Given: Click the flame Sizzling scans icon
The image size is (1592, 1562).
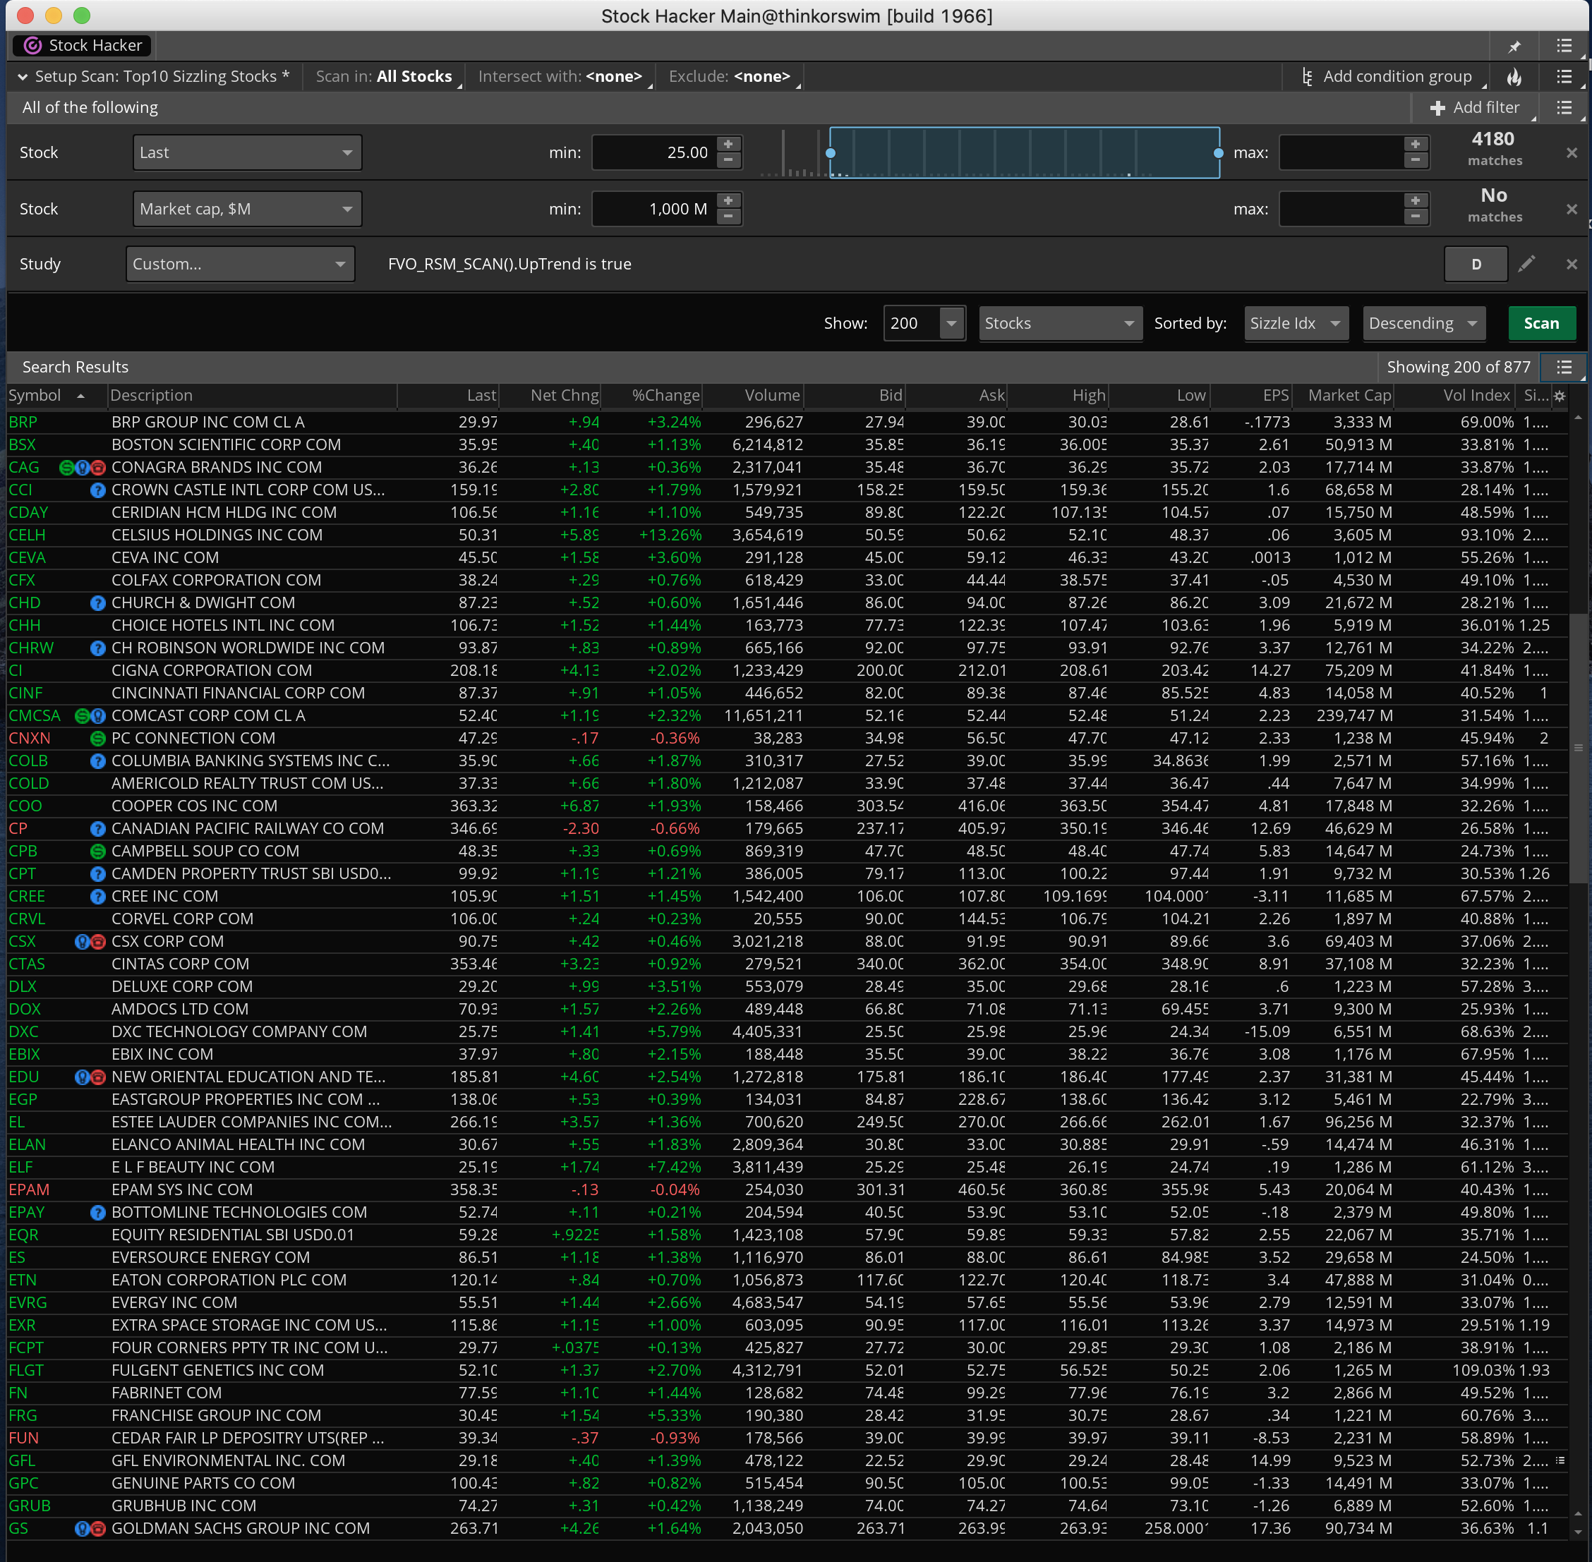Looking at the screenshot, I should [x=1514, y=76].
